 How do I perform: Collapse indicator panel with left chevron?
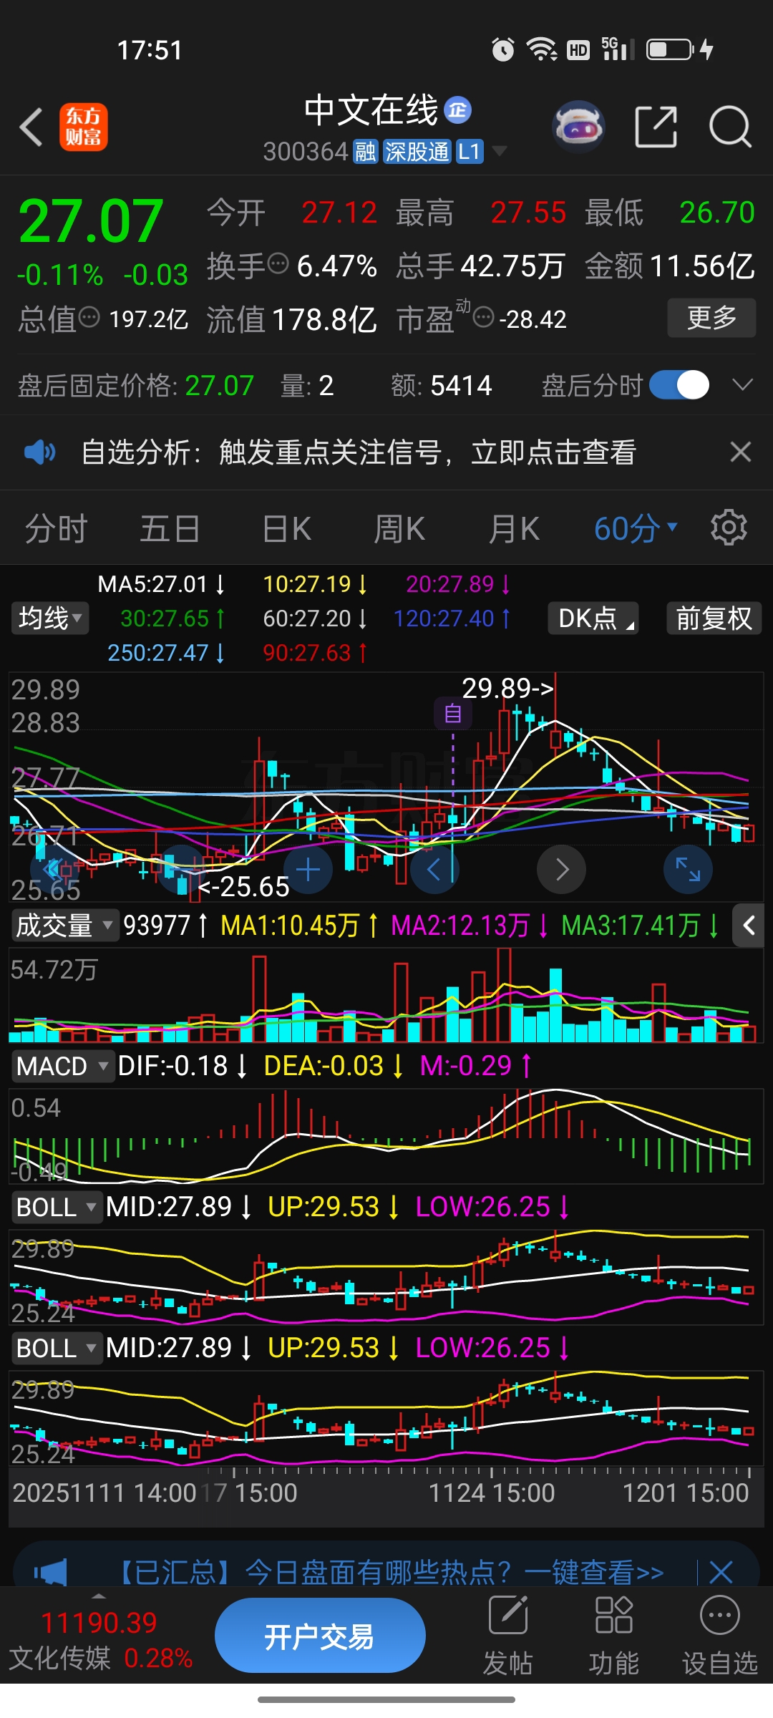[749, 926]
